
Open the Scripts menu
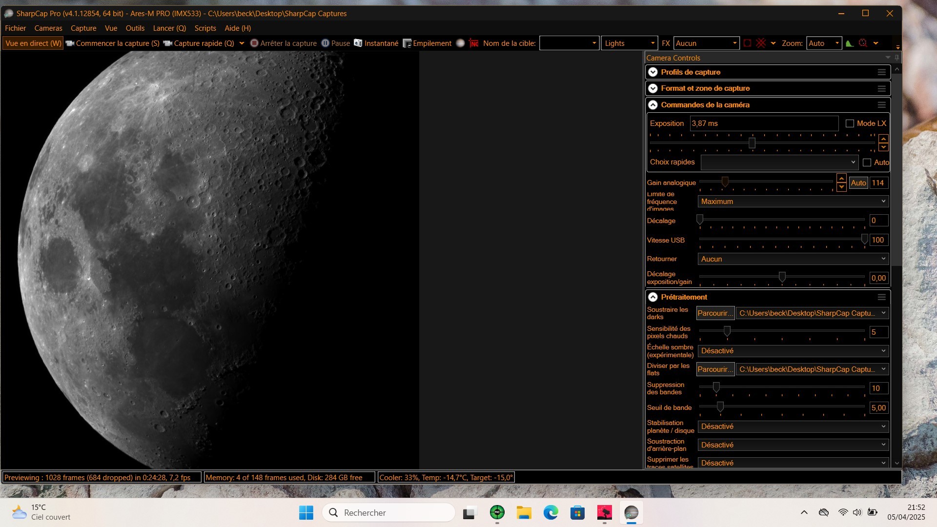point(205,28)
